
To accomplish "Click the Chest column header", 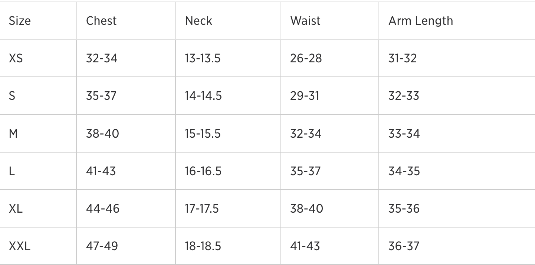I will [101, 21].
